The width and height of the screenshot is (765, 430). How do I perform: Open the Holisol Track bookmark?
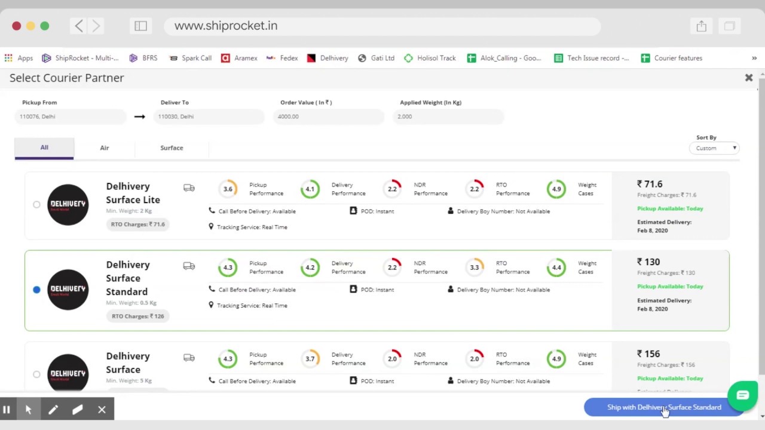[x=430, y=58]
